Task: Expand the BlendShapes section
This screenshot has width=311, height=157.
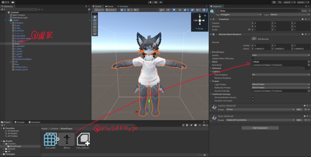Action: 211,52
